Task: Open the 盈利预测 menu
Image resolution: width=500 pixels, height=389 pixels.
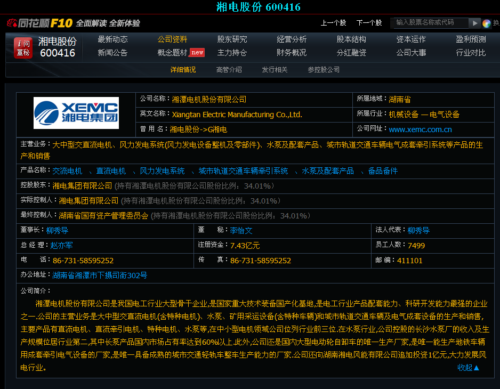Action: point(471,39)
